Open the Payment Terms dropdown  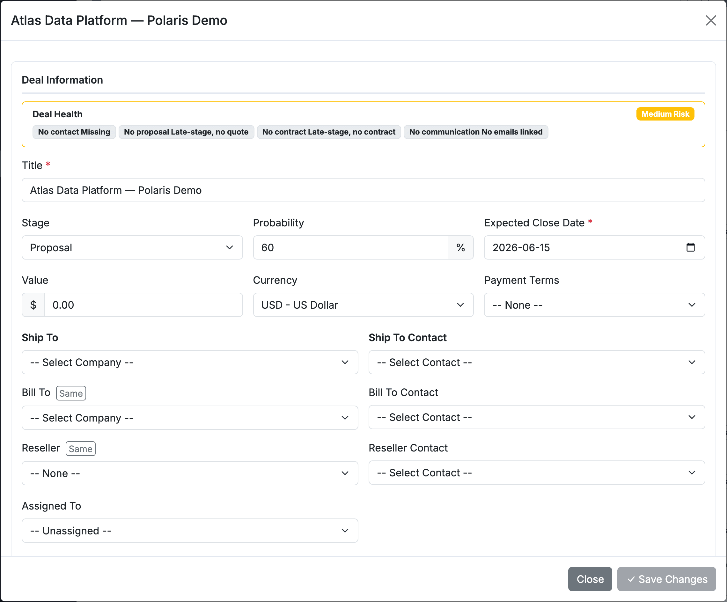pyautogui.click(x=594, y=305)
